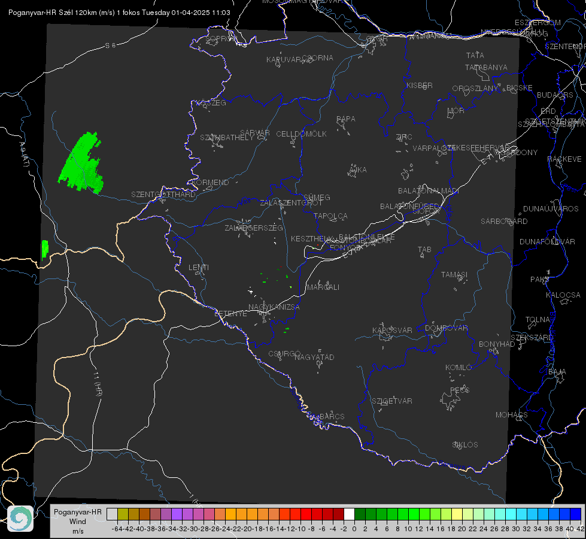Click the RÁCKEVE city label
Screen dimensions: 586x539
click(x=564, y=159)
